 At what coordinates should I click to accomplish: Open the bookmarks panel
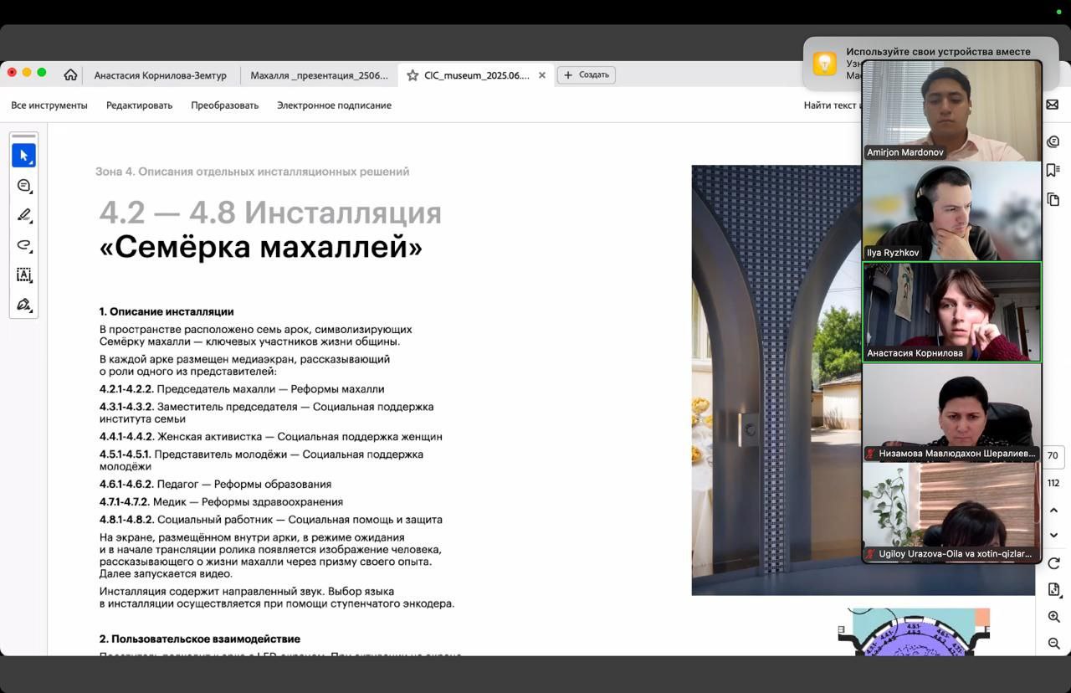click(x=1053, y=171)
